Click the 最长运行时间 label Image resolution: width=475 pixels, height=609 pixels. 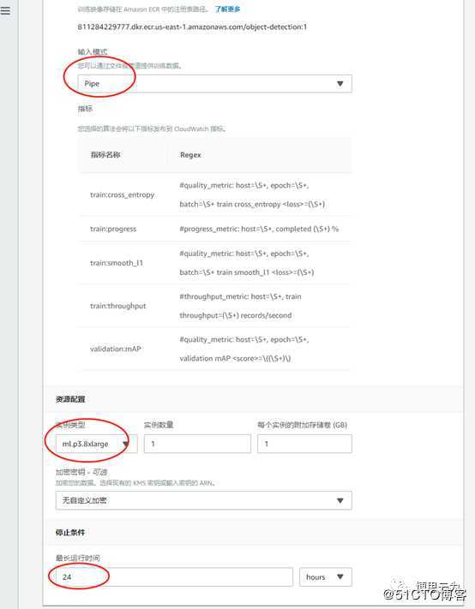(78, 558)
